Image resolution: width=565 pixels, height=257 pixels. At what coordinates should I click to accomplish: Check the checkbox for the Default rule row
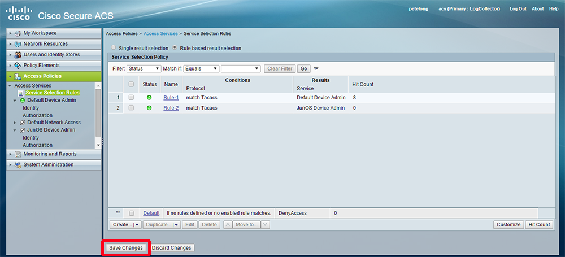click(x=131, y=213)
